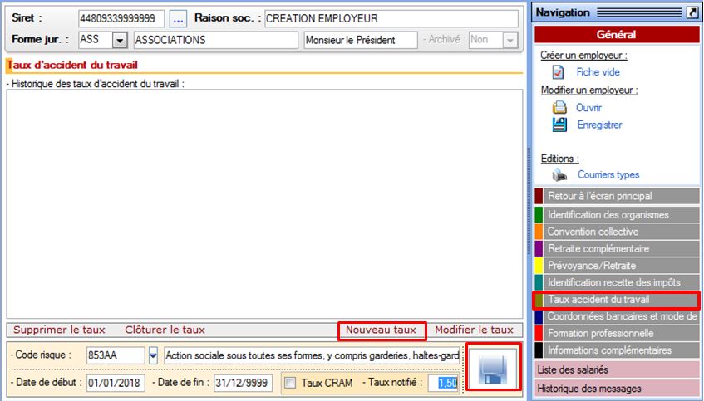Open Siret lookup with the ellipsis button
The image size is (704, 401).
(178, 19)
